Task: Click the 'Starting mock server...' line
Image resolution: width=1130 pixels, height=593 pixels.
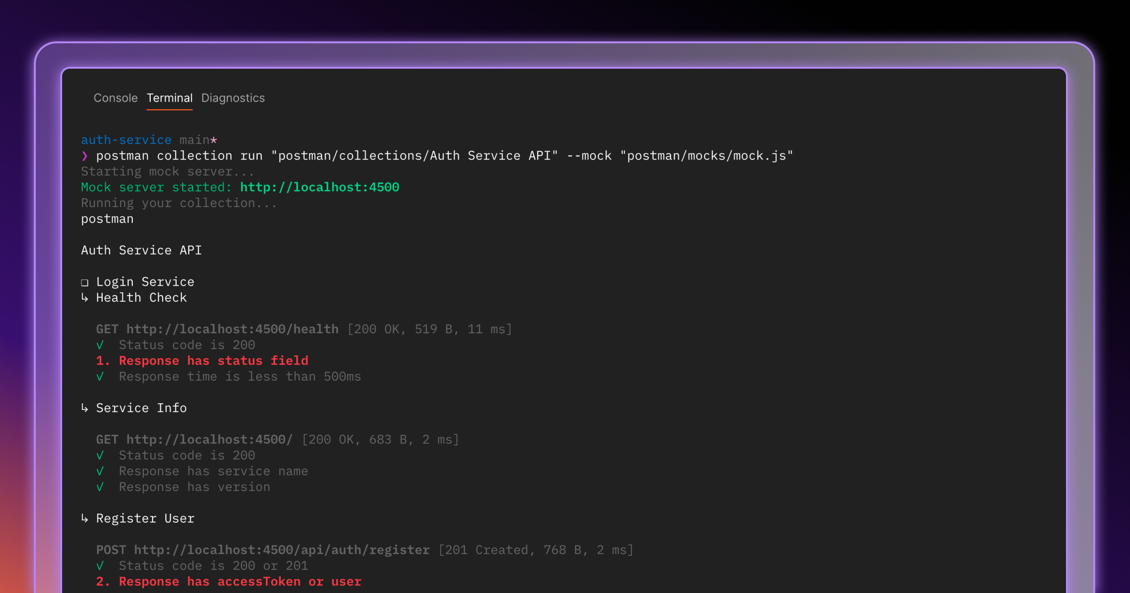Action: [x=168, y=171]
